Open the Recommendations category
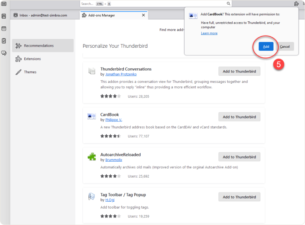 tap(43, 45)
